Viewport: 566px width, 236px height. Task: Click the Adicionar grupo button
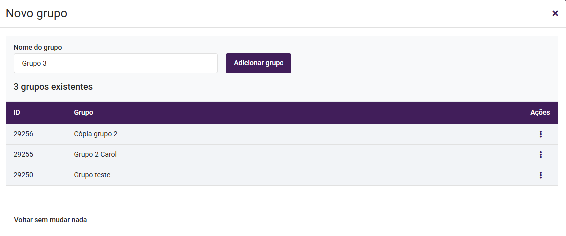(259, 63)
